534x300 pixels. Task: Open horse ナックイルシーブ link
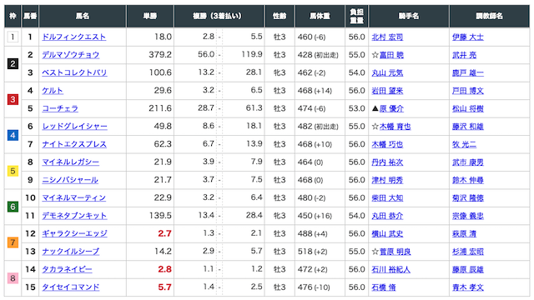tap(70, 251)
